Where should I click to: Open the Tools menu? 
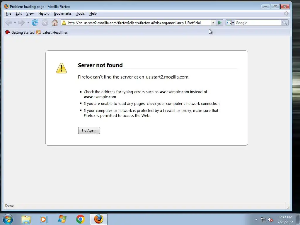click(80, 13)
